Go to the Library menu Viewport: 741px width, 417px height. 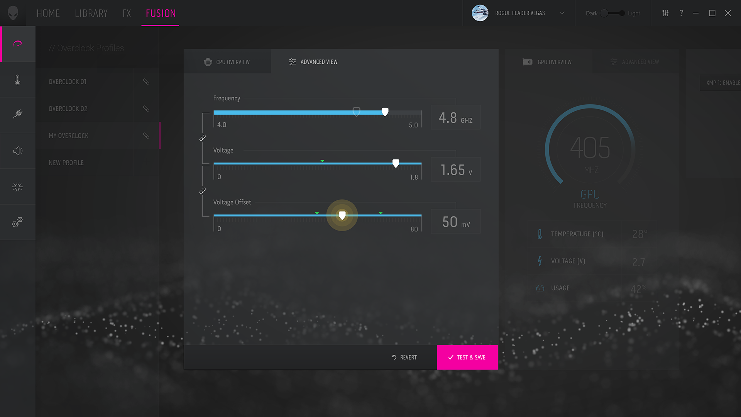coord(91,13)
